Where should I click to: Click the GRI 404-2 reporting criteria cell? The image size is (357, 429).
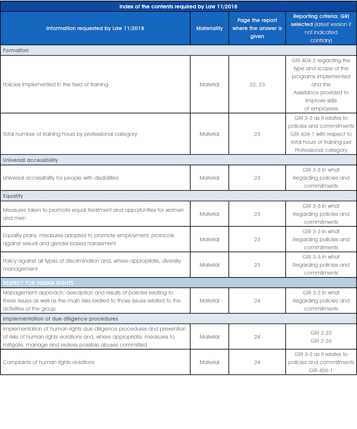[x=321, y=84]
